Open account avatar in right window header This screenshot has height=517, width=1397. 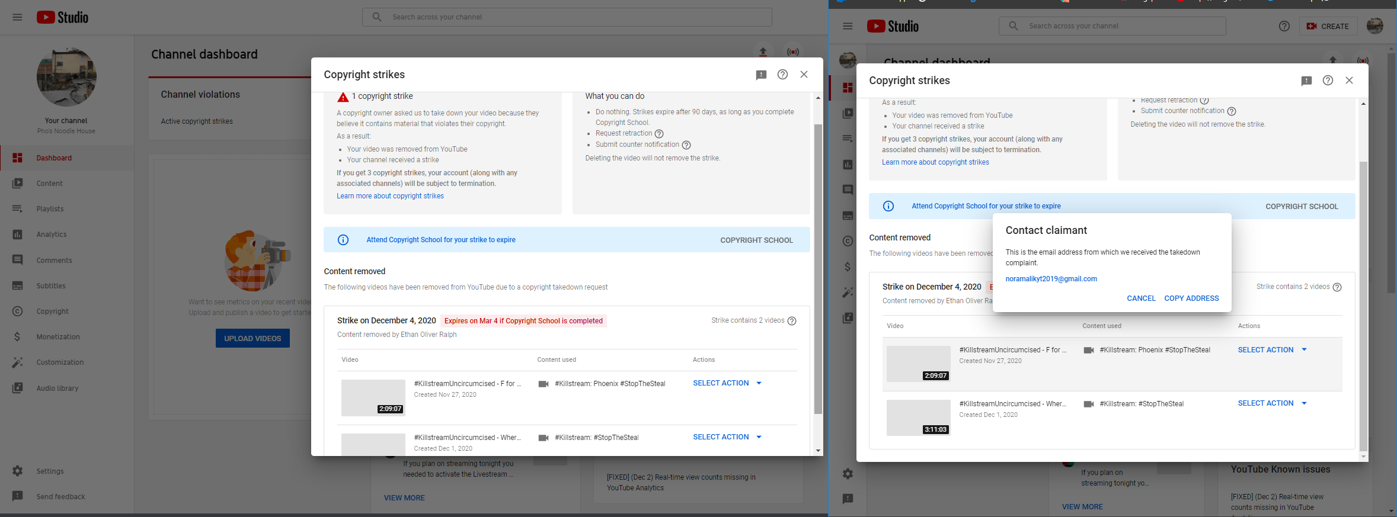tap(1375, 26)
